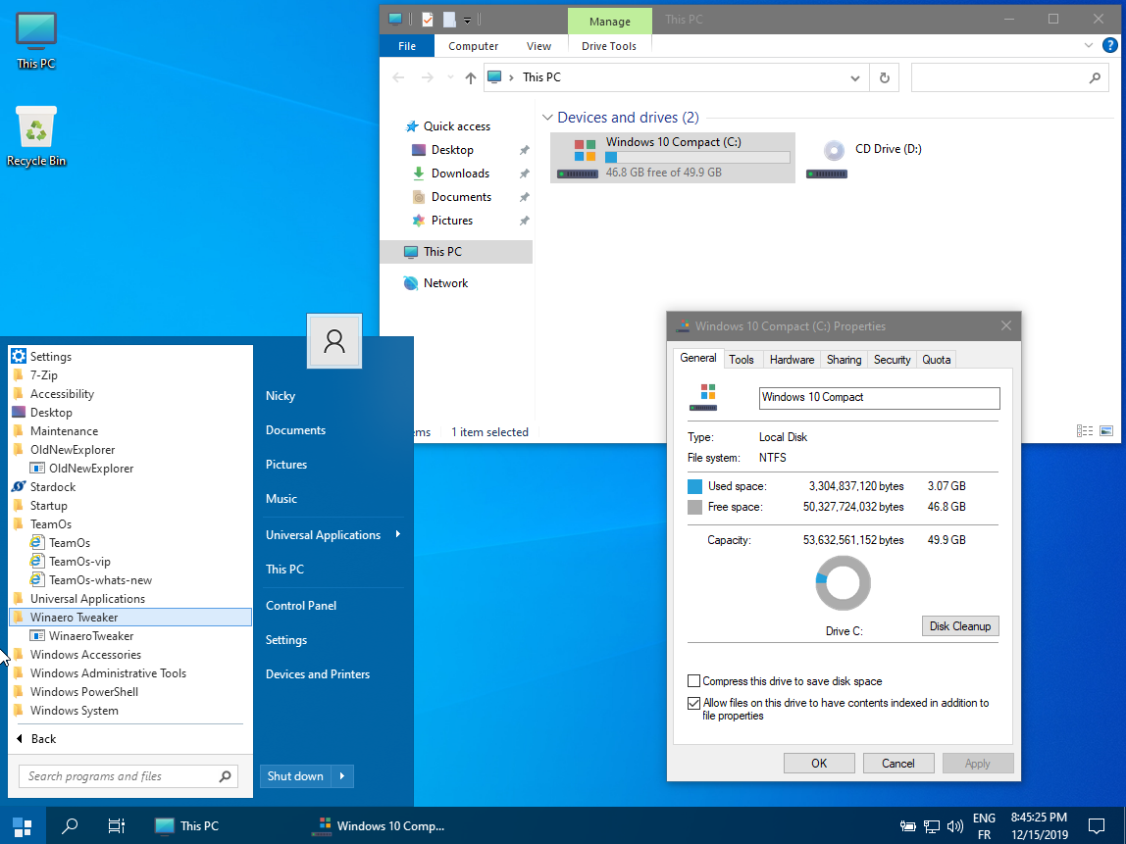The image size is (1126, 844).
Task: Select the Drive Tools ribbon tab
Action: (x=609, y=46)
